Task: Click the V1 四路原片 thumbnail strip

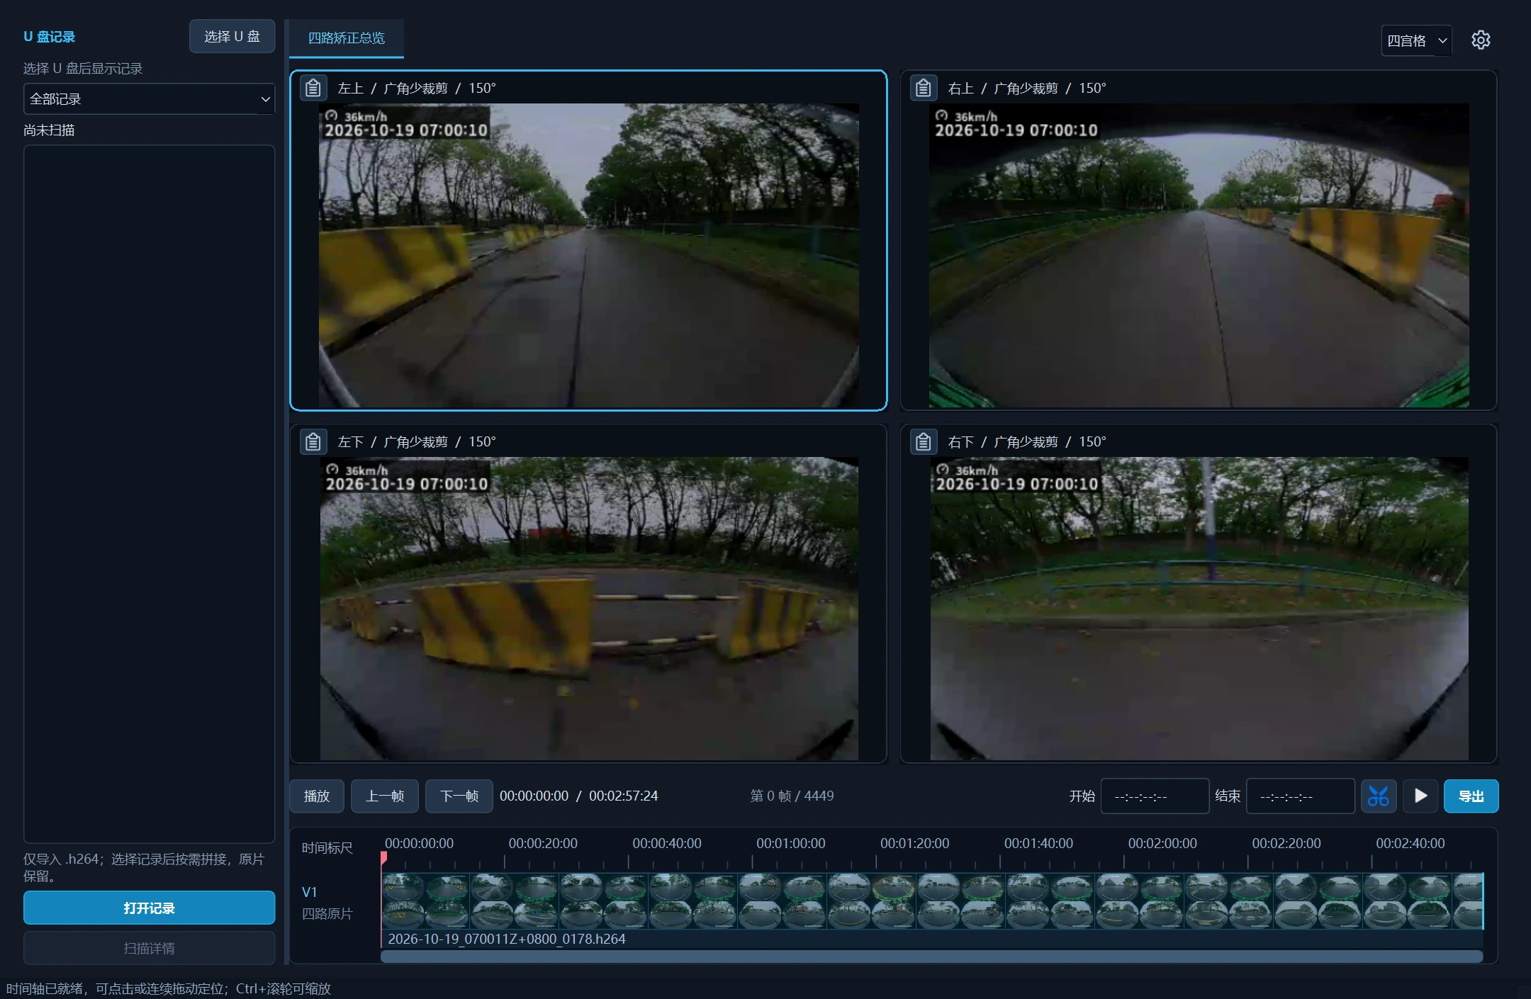Action: click(932, 901)
